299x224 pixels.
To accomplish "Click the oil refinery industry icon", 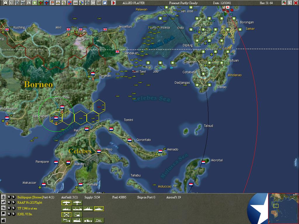I will (x=99, y=220).
